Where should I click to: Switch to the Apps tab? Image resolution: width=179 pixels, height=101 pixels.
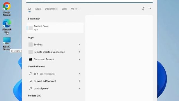click(38, 9)
